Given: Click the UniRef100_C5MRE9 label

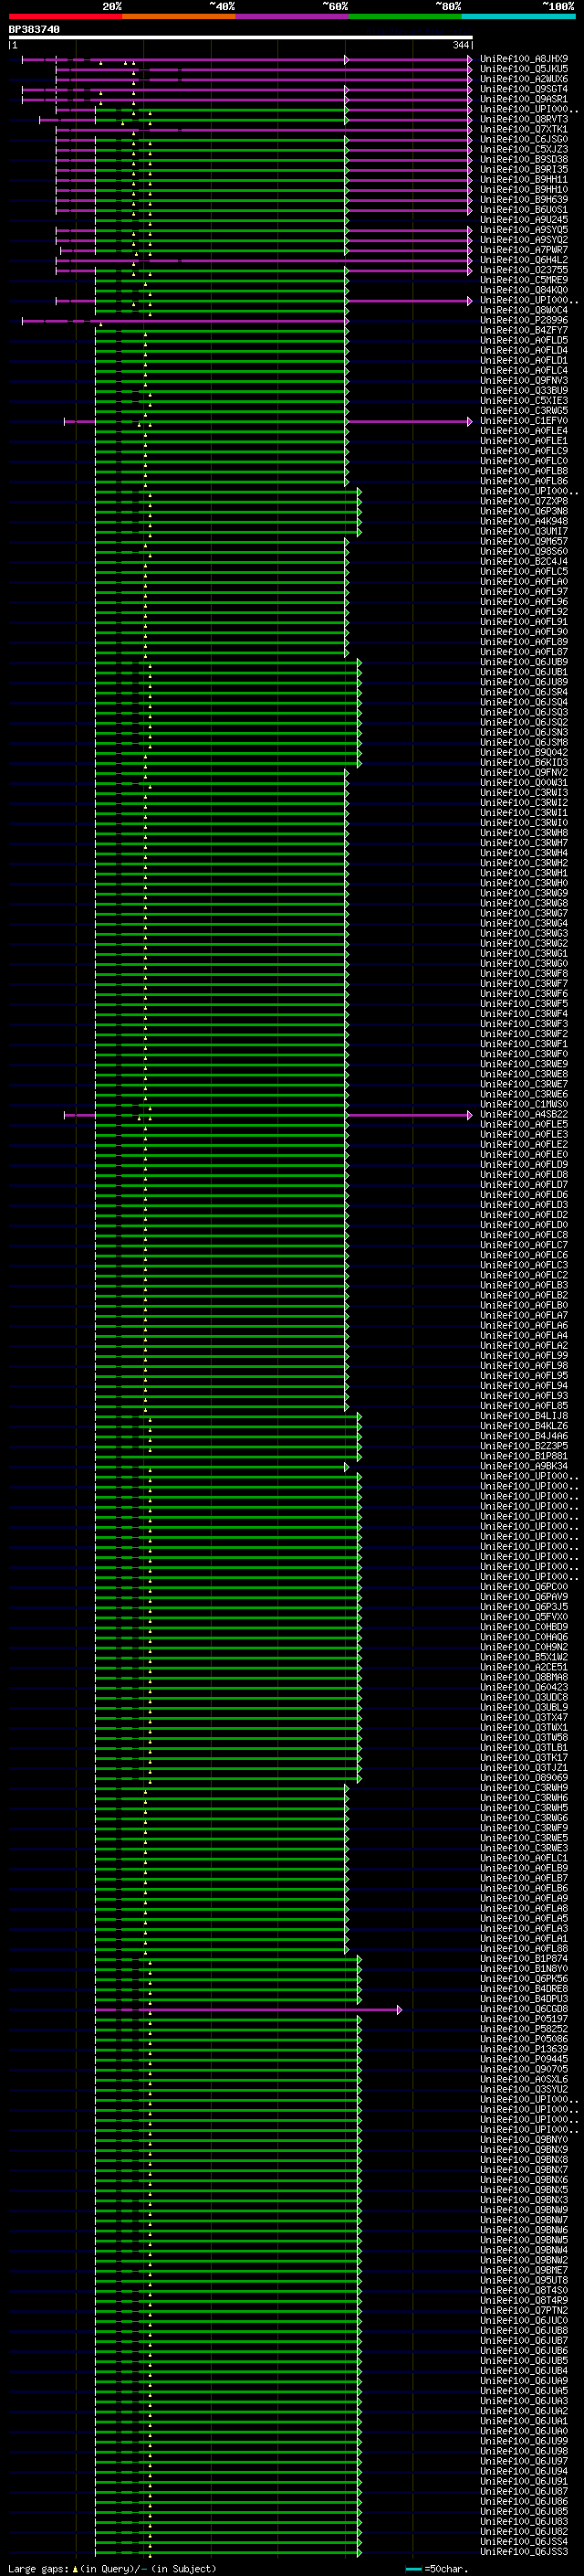Looking at the screenshot, I should [x=524, y=280].
